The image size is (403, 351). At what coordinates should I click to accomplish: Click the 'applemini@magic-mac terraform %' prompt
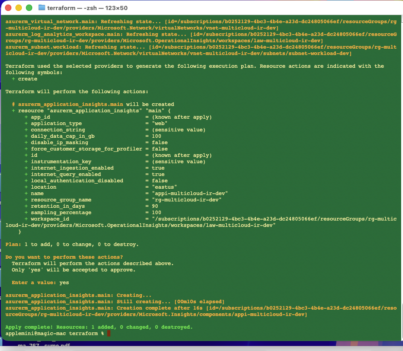click(55, 334)
